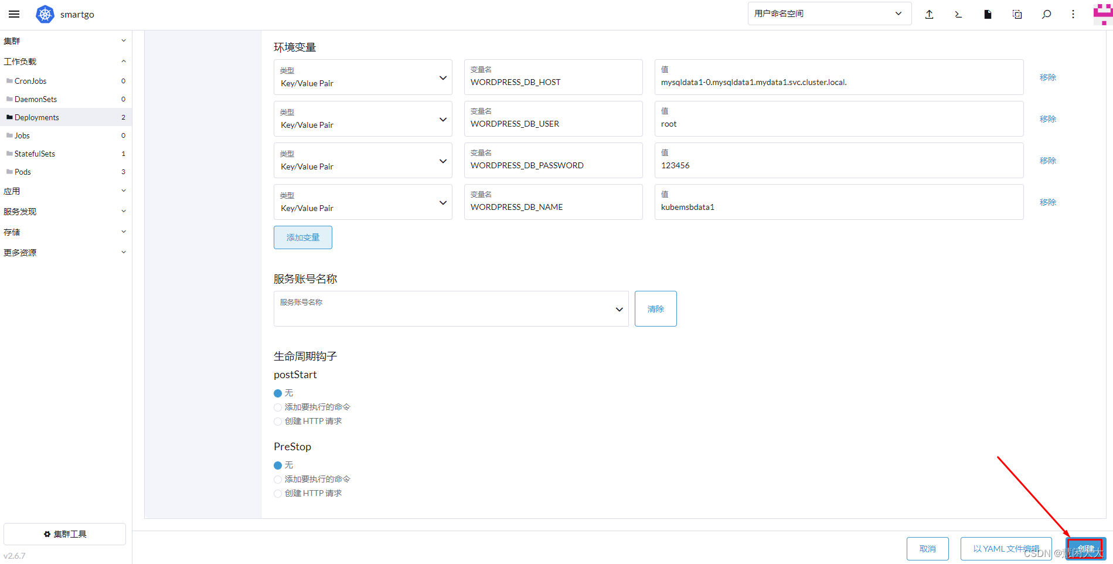The width and height of the screenshot is (1113, 564).
Task: Select postStart 无 radio option
Action: coord(278,393)
